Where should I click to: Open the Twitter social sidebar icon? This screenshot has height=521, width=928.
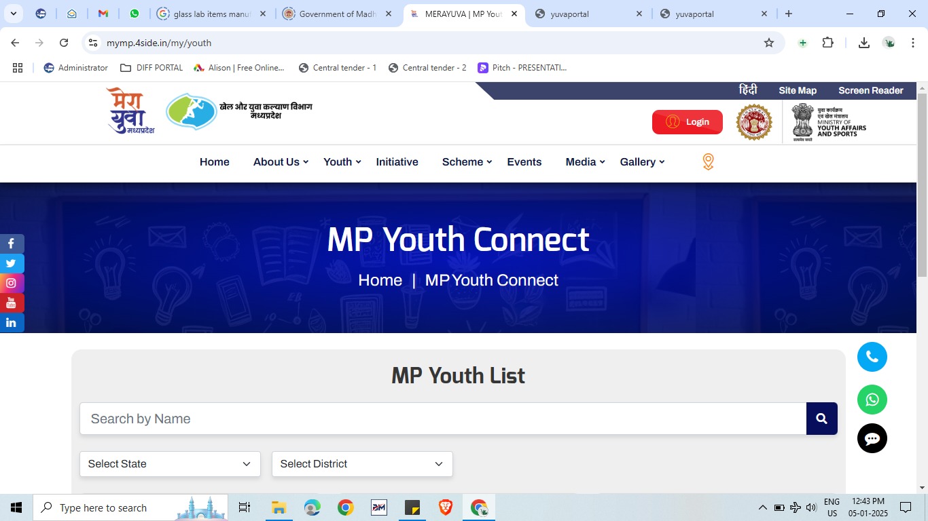pyautogui.click(x=12, y=263)
